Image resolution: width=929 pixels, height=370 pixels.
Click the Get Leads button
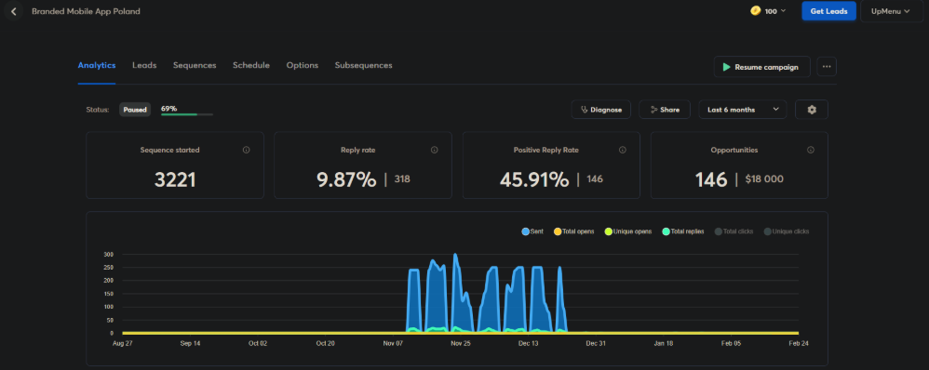pyautogui.click(x=828, y=11)
